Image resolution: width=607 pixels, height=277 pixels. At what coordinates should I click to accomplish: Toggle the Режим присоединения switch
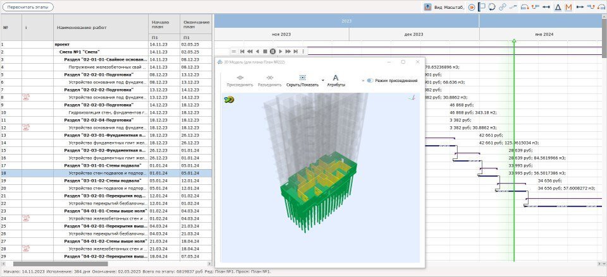[369, 81]
